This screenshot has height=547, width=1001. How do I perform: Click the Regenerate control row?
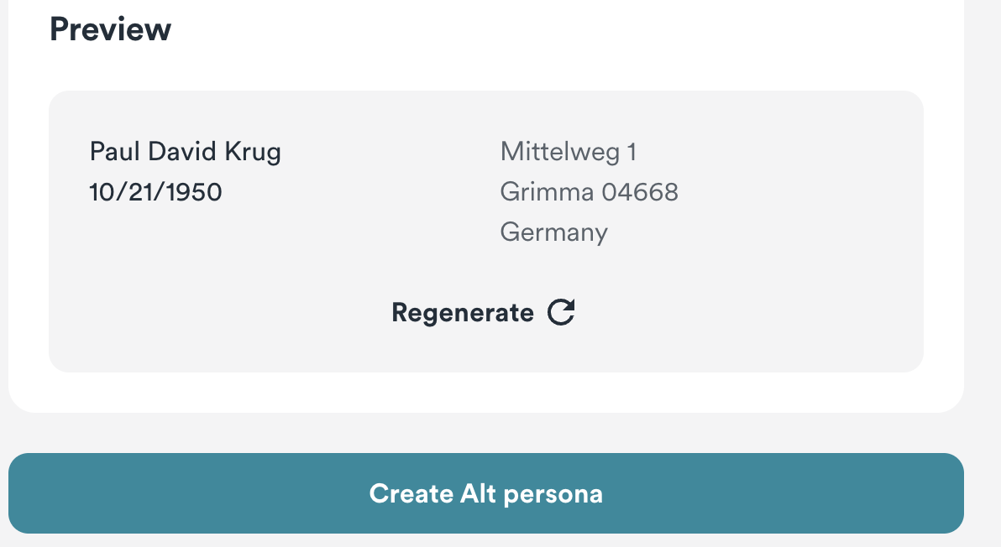click(x=483, y=312)
